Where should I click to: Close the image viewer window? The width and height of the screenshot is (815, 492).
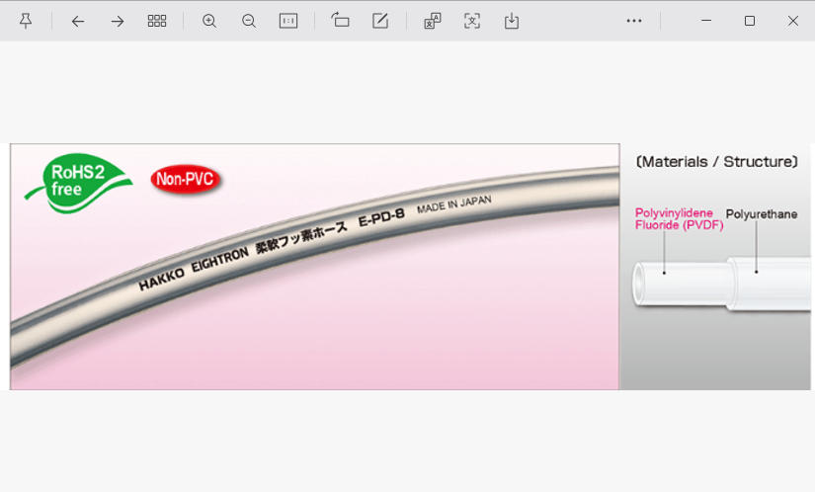coord(793,21)
